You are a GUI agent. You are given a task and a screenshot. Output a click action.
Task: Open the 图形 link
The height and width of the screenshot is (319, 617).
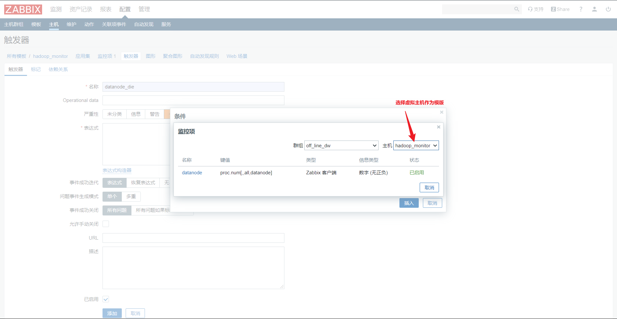click(x=151, y=56)
